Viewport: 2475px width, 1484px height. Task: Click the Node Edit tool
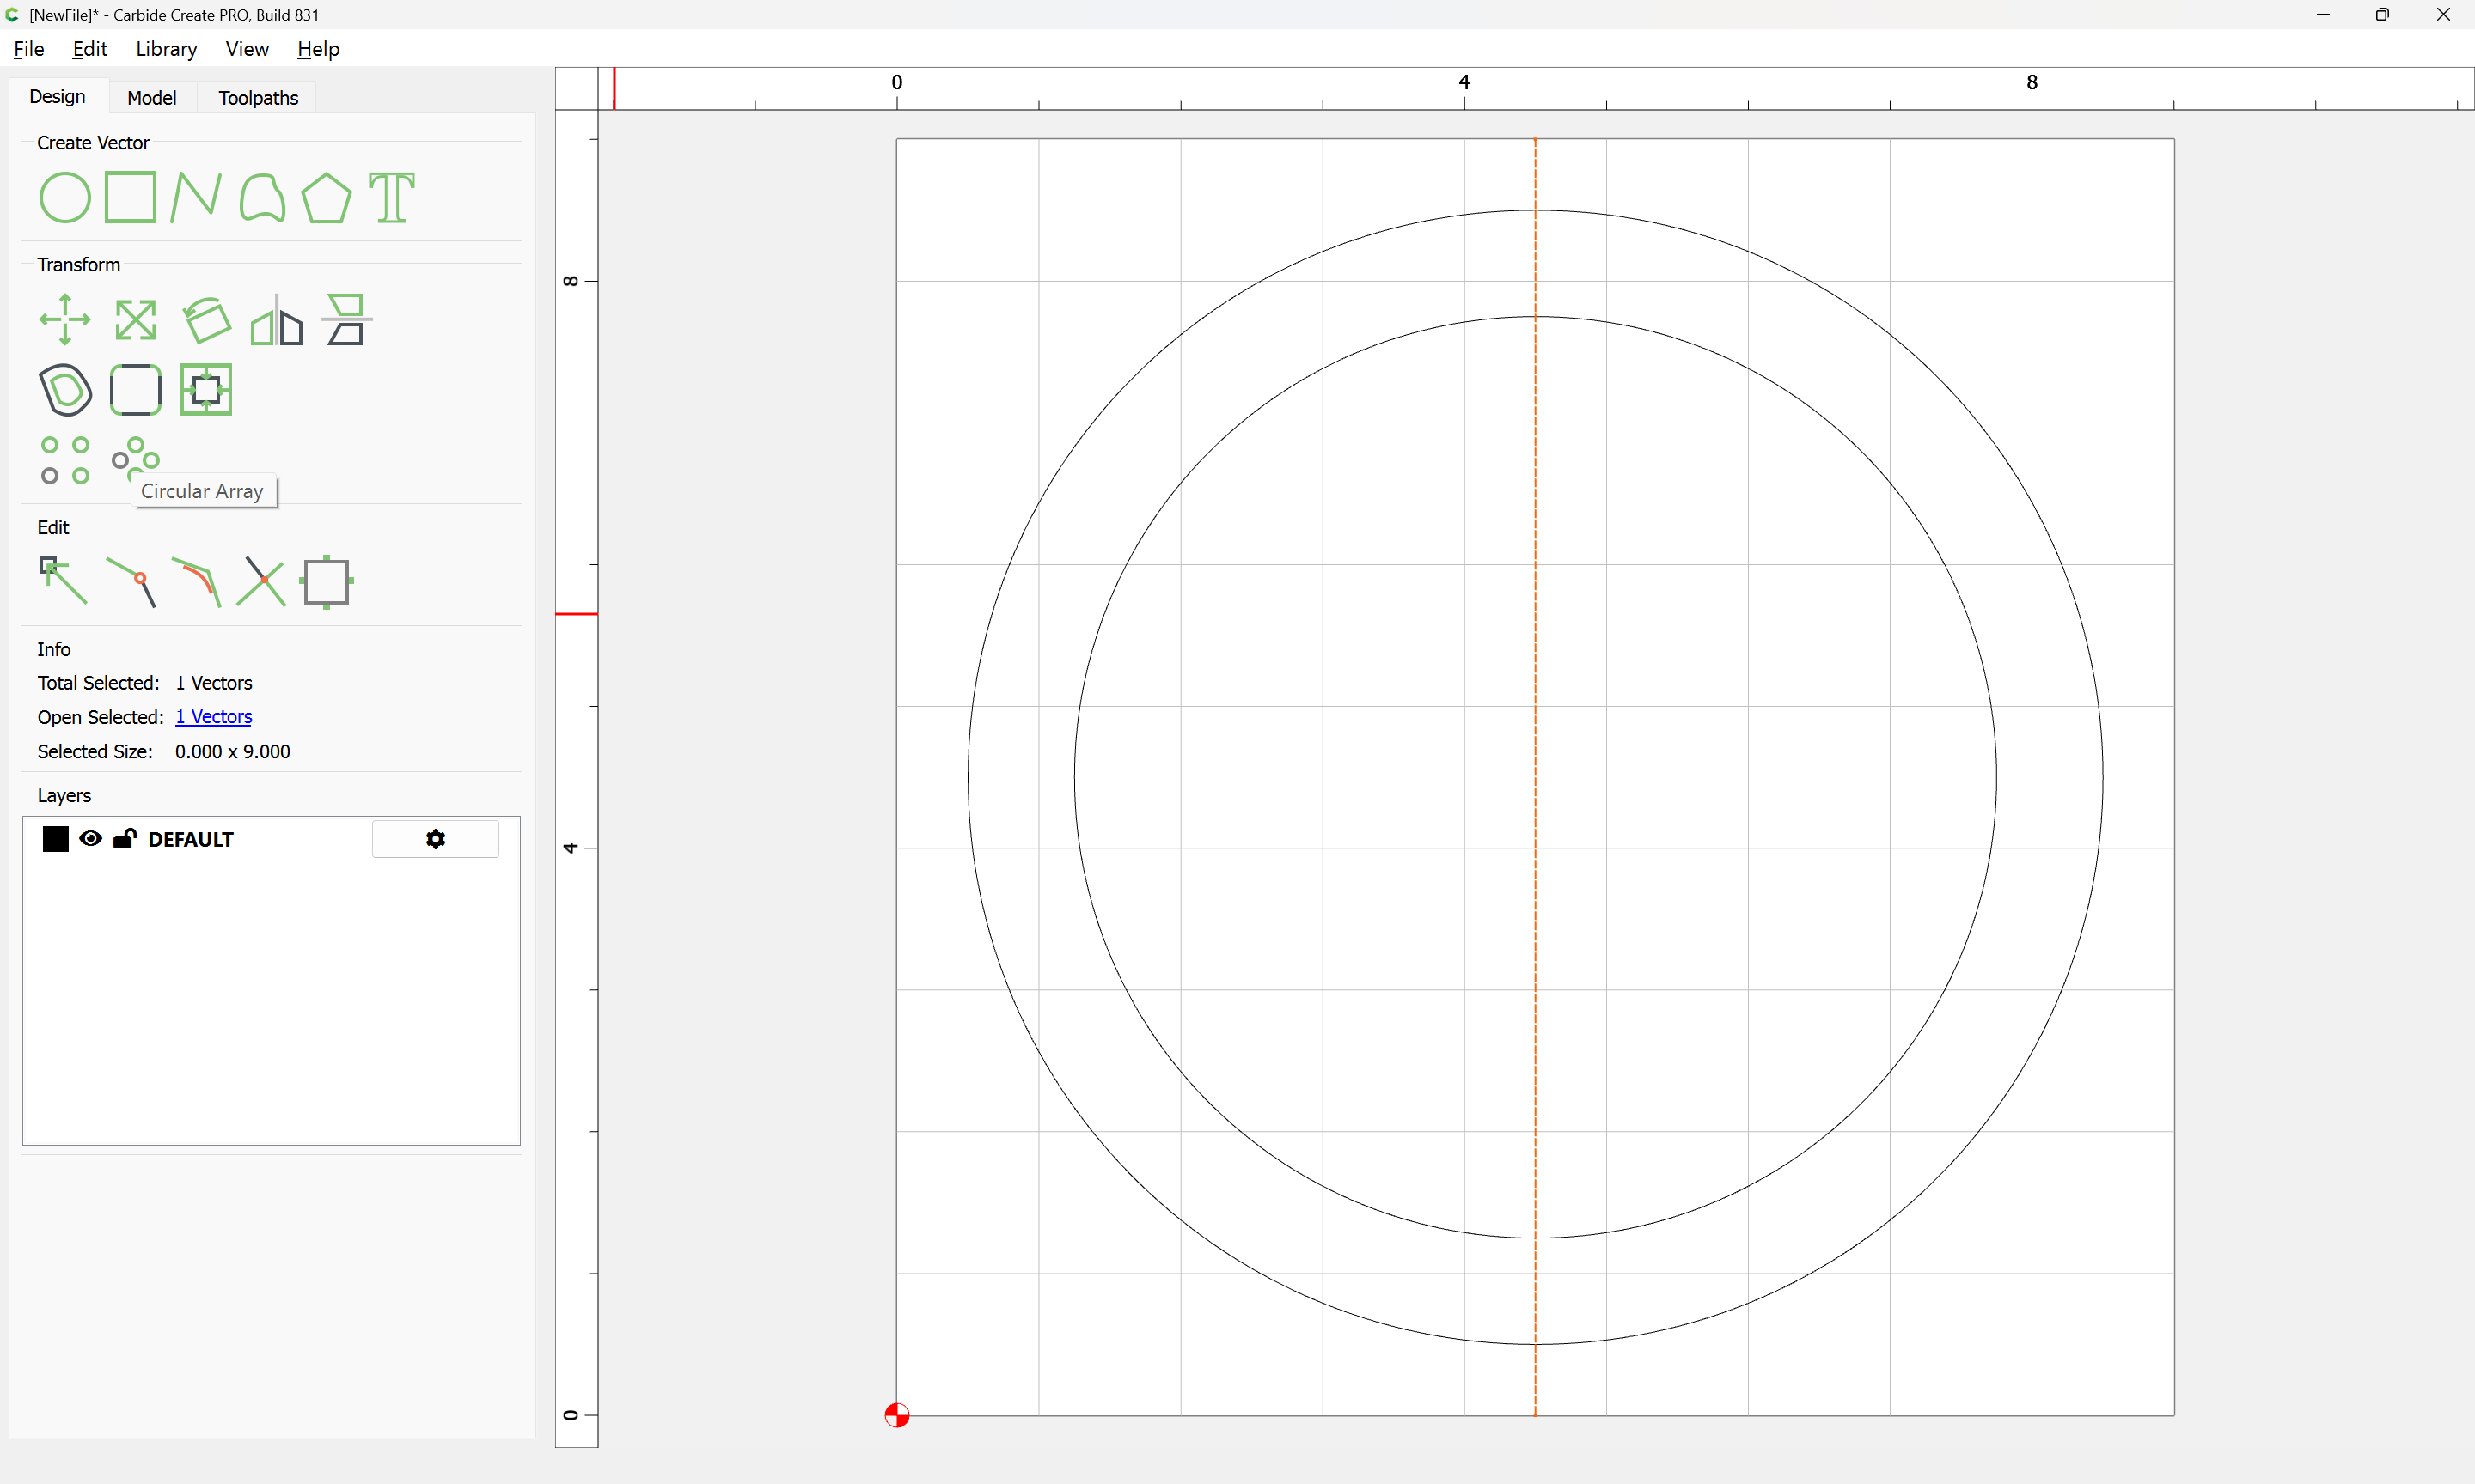click(x=63, y=581)
